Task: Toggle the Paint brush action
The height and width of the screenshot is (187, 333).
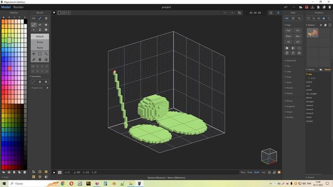Action: 40,48
